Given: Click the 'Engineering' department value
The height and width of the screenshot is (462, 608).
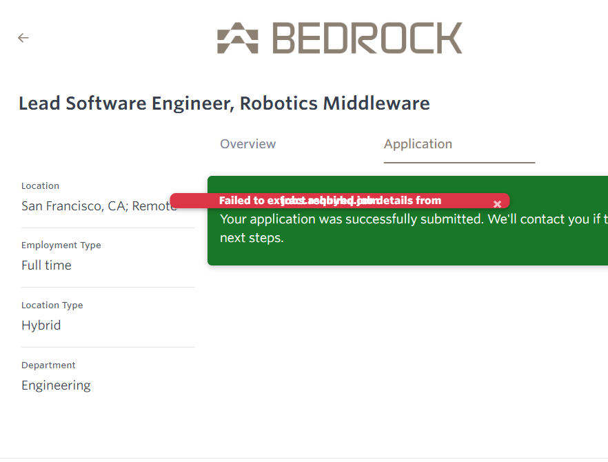Looking at the screenshot, I should coord(56,385).
